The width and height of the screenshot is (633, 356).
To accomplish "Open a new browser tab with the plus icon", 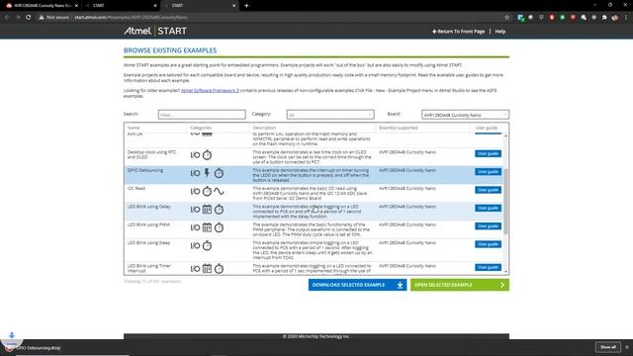I will (x=246, y=6).
